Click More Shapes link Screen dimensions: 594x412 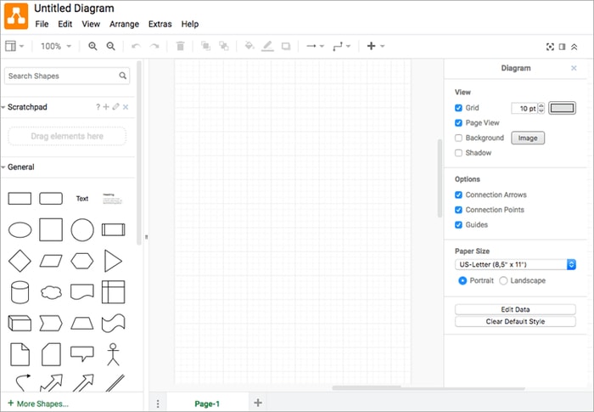click(x=38, y=404)
